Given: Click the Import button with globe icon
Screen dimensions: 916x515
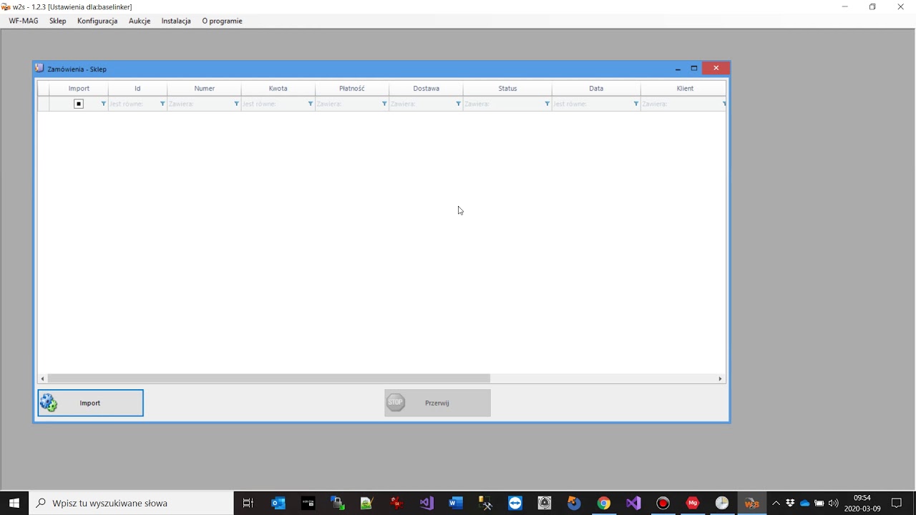Looking at the screenshot, I should coord(90,403).
